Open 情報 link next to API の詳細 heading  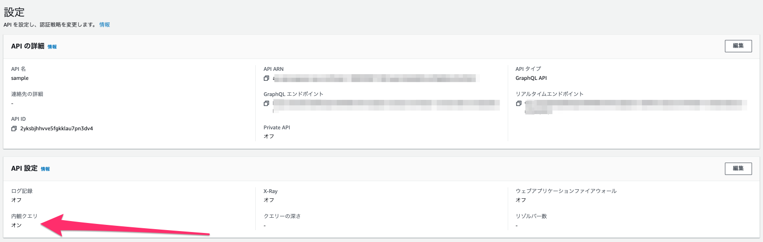coord(52,47)
